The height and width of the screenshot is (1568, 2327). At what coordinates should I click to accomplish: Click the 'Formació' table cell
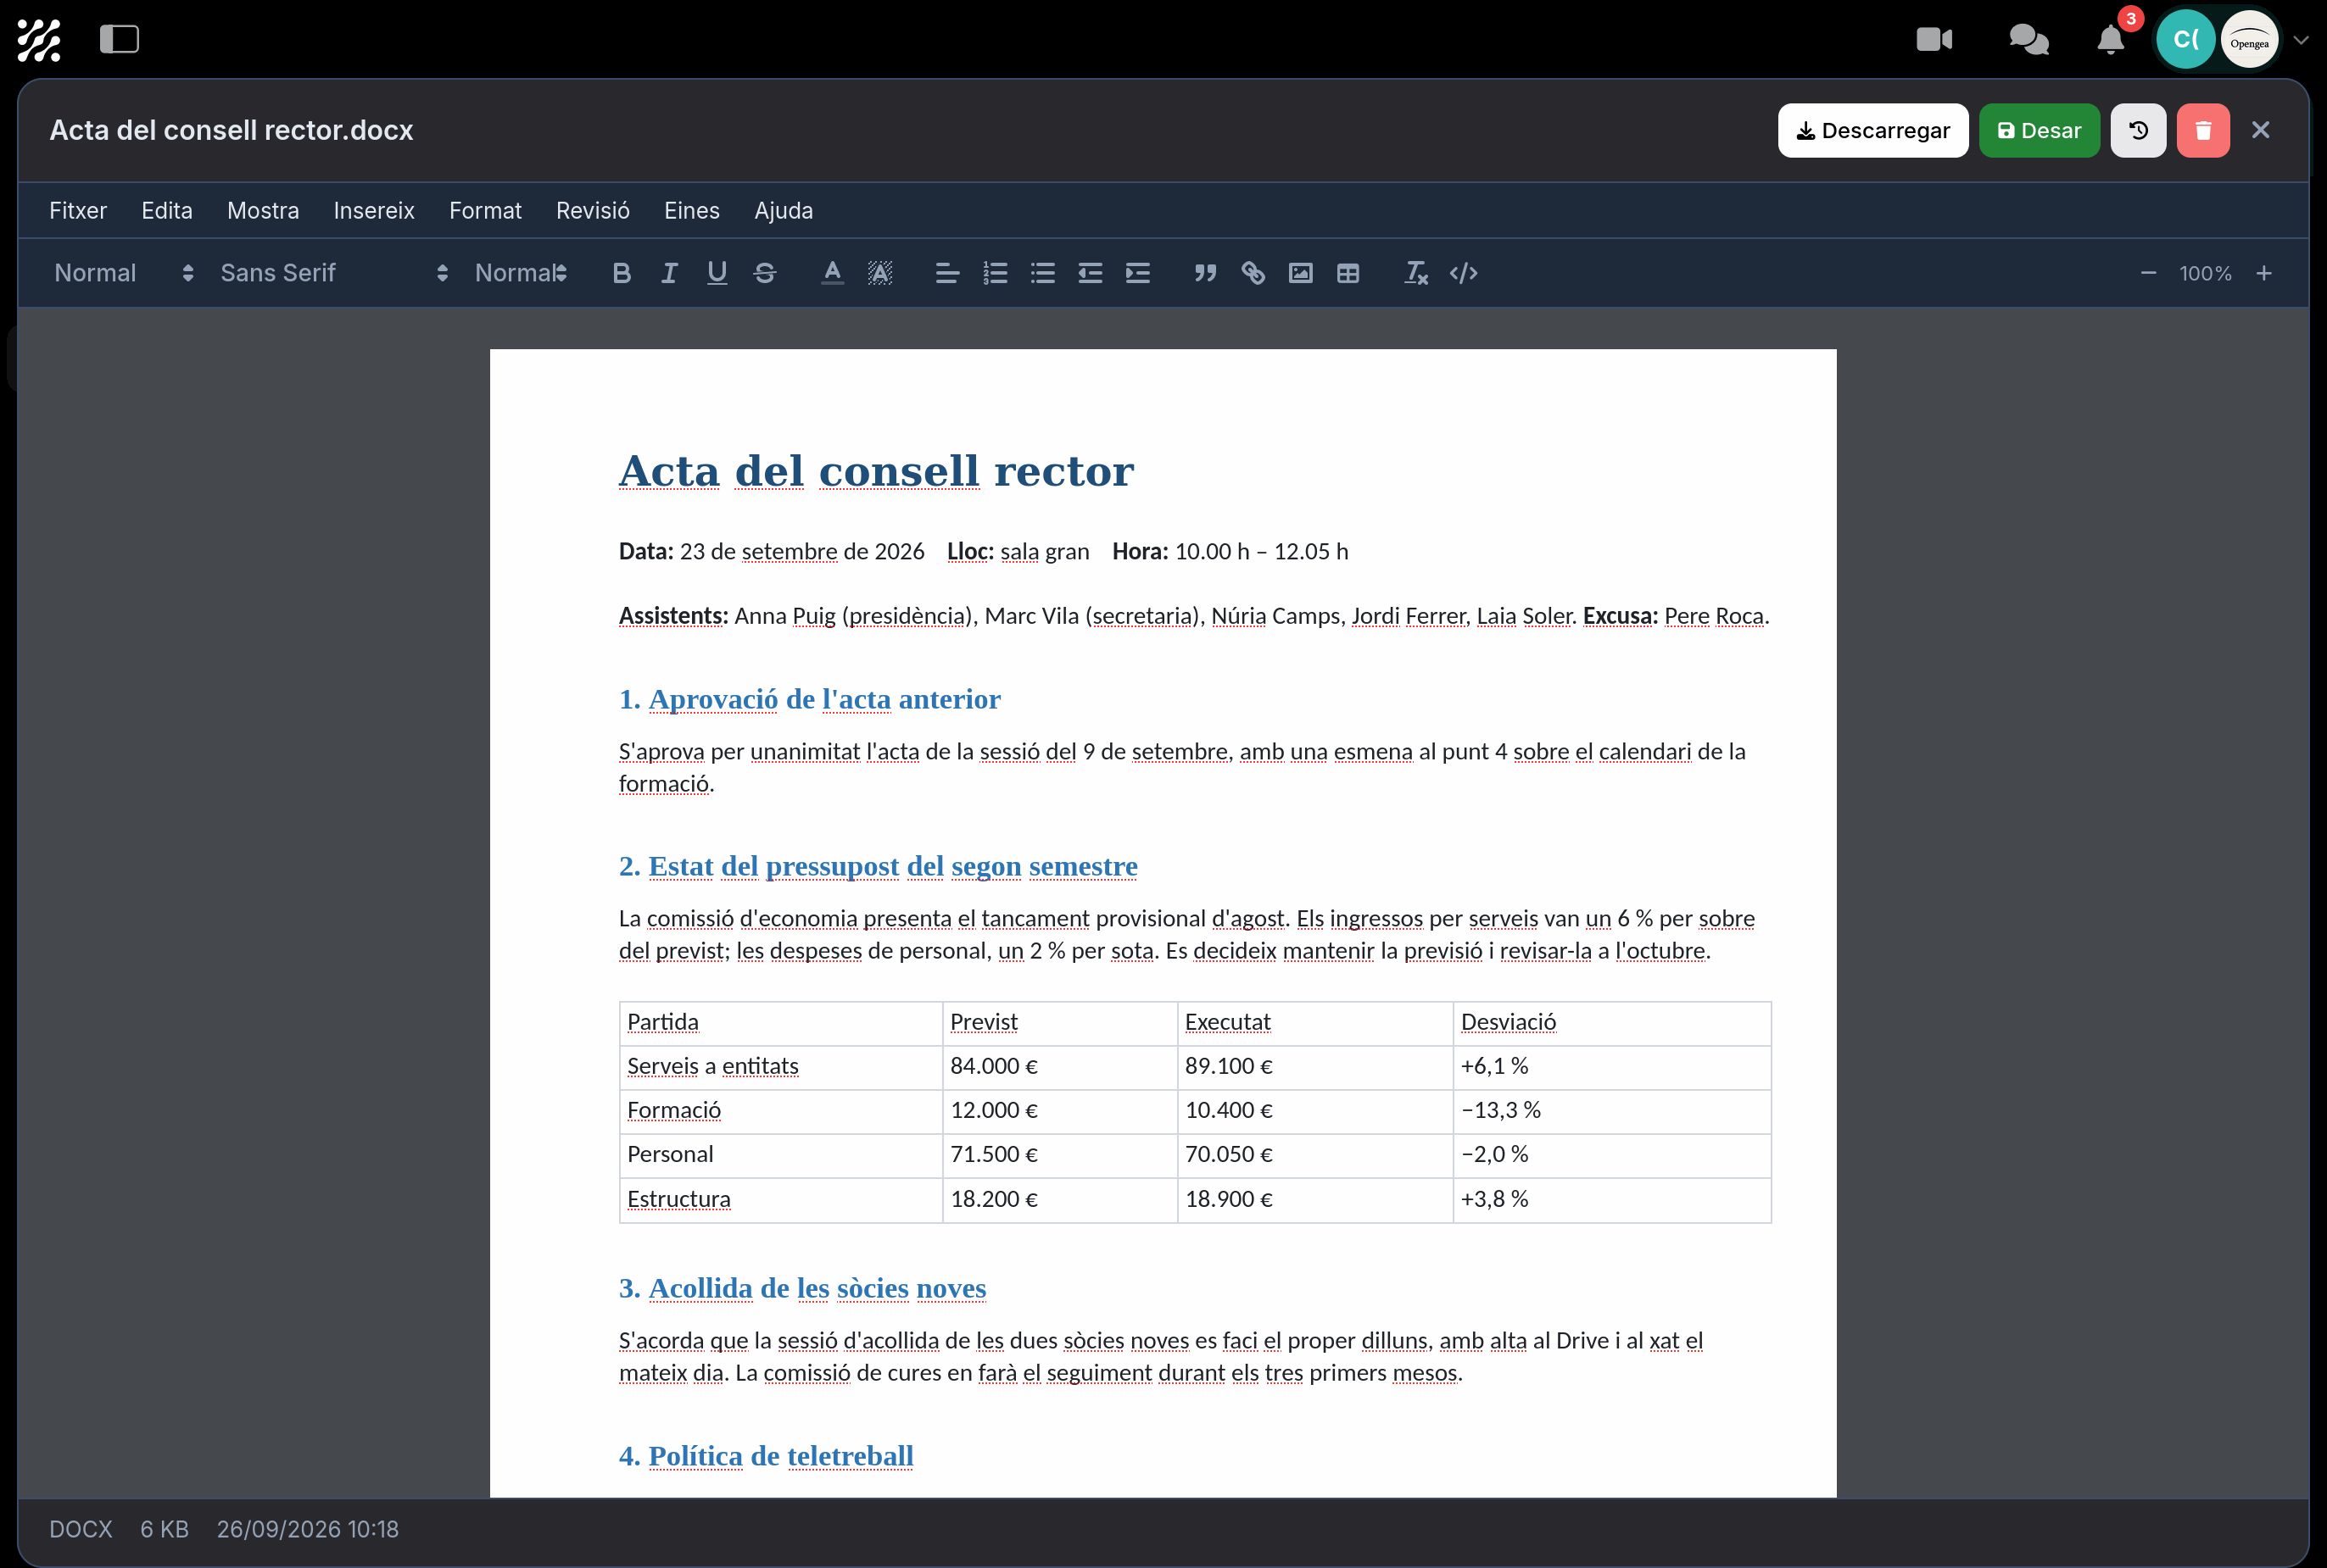coord(780,1110)
